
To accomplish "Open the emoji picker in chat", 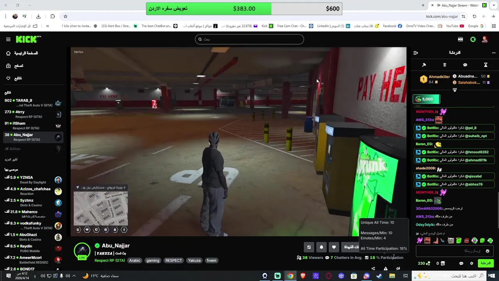I will tap(487, 251).
